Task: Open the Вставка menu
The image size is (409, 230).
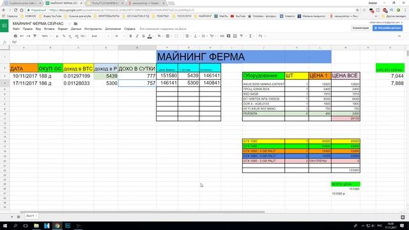Action: pyautogui.click(x=49, y=29)
